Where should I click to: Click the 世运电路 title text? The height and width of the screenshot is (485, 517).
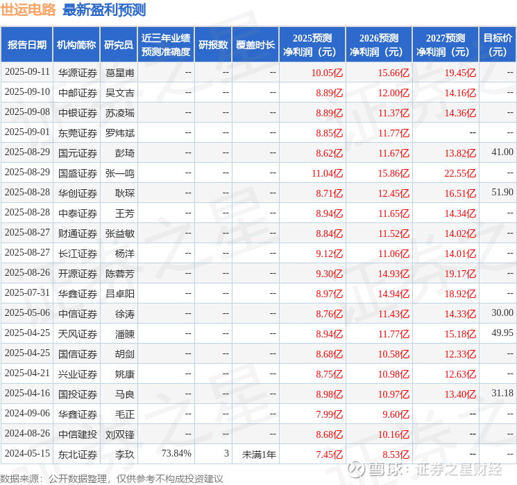[28, 10]
